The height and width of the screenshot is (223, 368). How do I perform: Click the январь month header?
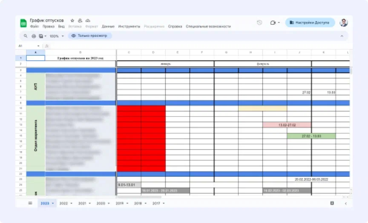click(165, 64)
